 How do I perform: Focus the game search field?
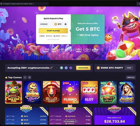(24, 4)
